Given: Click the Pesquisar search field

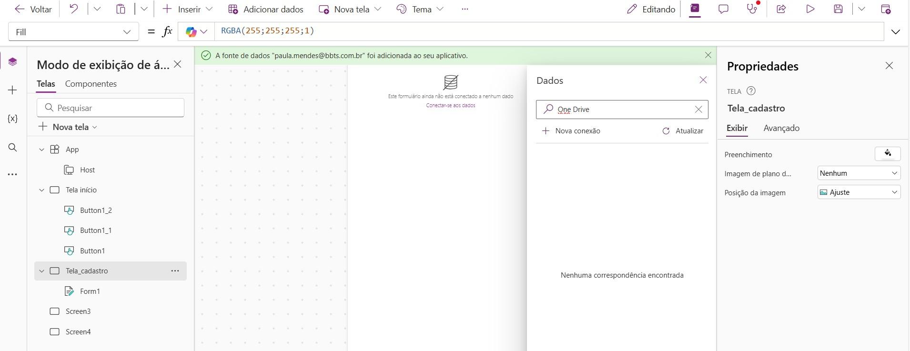Looking at the screenshot, I should point(111,108).
